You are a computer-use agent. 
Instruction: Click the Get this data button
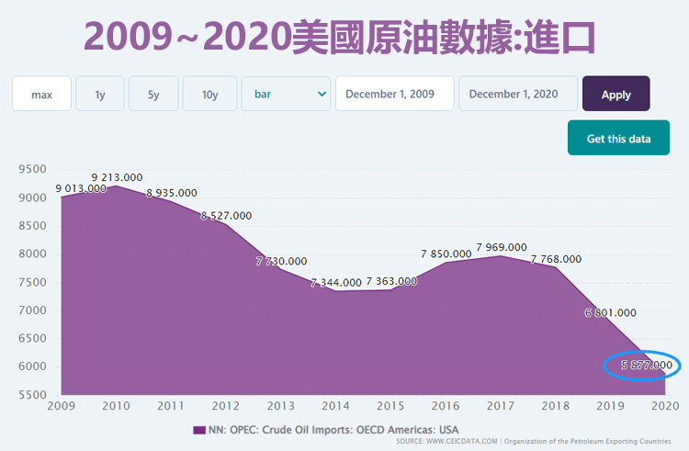click(x=618, y=138)
